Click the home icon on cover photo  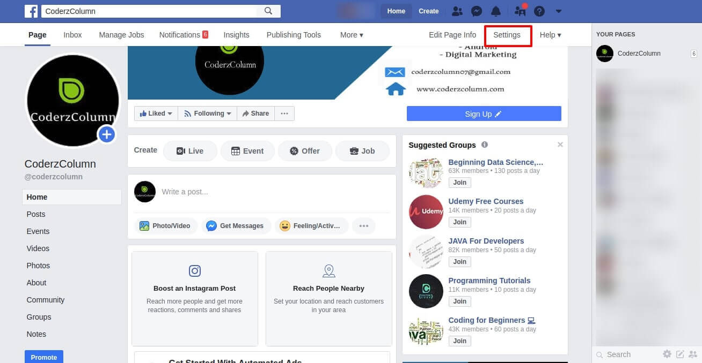[x=396, y=88]
